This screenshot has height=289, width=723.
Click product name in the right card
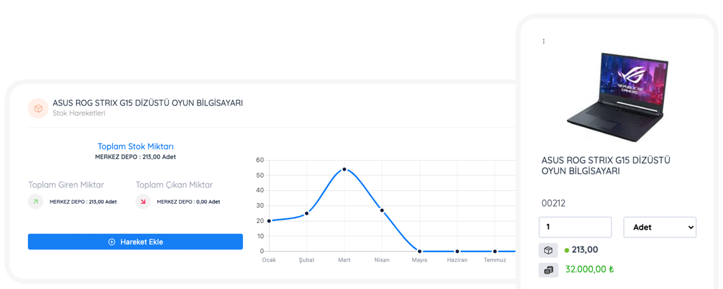click(x=606, y=166)
